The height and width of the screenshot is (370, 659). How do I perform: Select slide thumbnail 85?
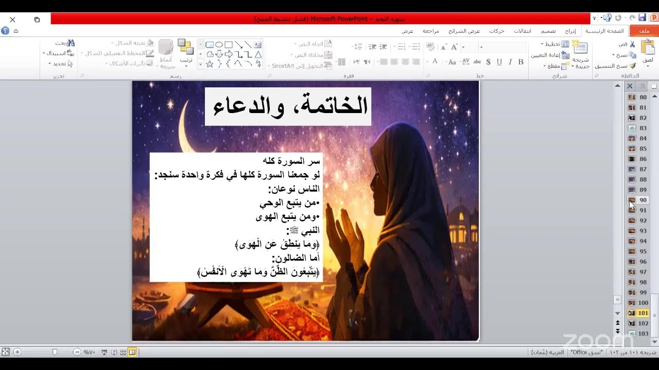(x=637, y=149)
